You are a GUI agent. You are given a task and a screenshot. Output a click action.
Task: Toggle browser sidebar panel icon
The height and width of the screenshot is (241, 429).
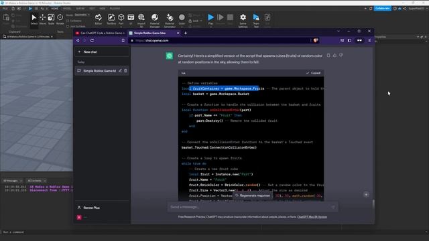349,40
